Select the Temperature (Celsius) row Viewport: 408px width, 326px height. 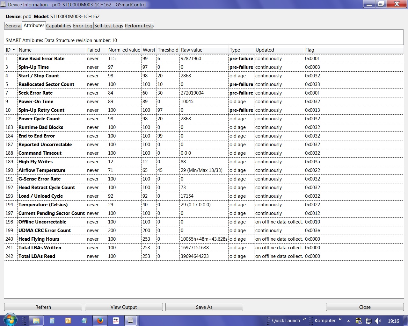coord(204,205)
